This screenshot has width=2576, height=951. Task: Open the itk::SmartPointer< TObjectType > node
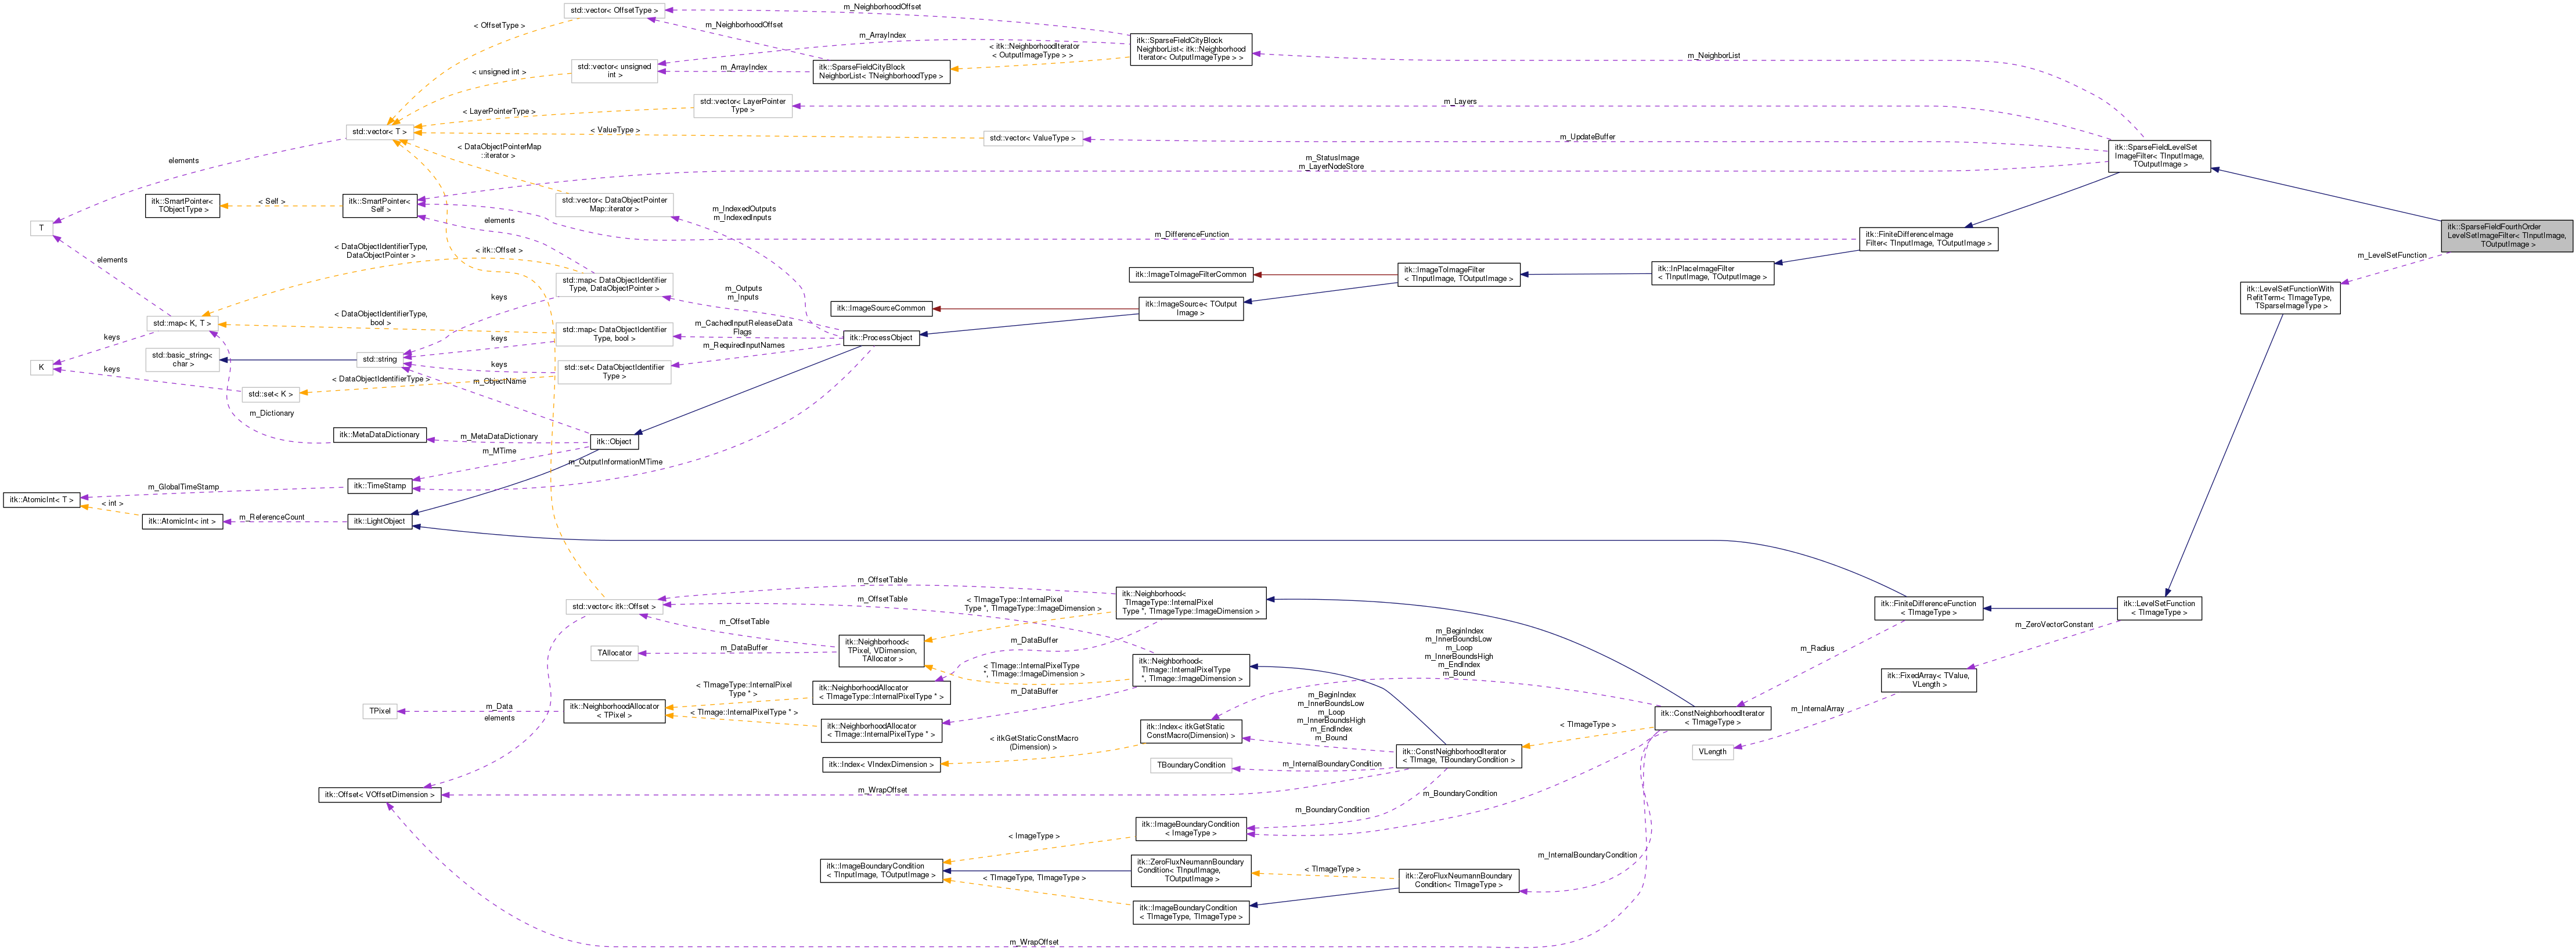click(x=181, y=205)
